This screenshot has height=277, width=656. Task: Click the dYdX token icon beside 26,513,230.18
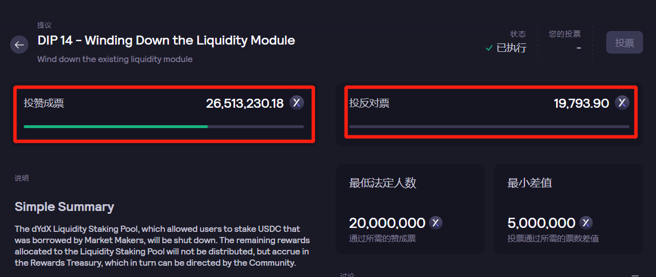(297, 103)
